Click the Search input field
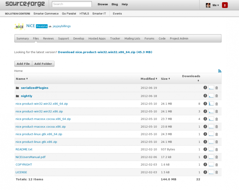 (x=72, y=4)
